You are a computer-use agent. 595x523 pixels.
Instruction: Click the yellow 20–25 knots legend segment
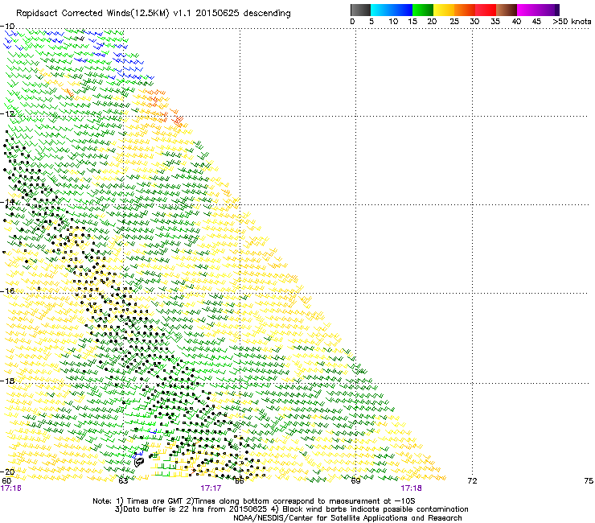444,10
